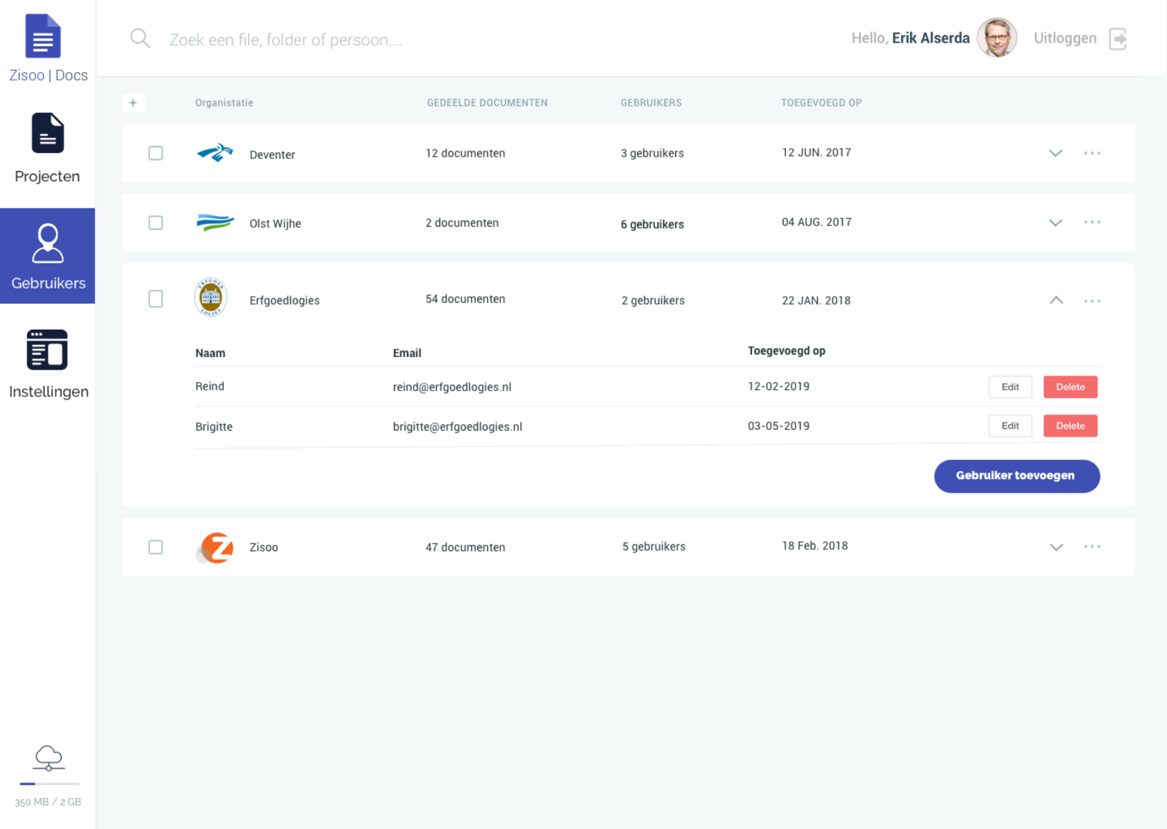Go to Projecten in the sidebar
Viewport: 1167px width, 829px height.
point(47,148)
